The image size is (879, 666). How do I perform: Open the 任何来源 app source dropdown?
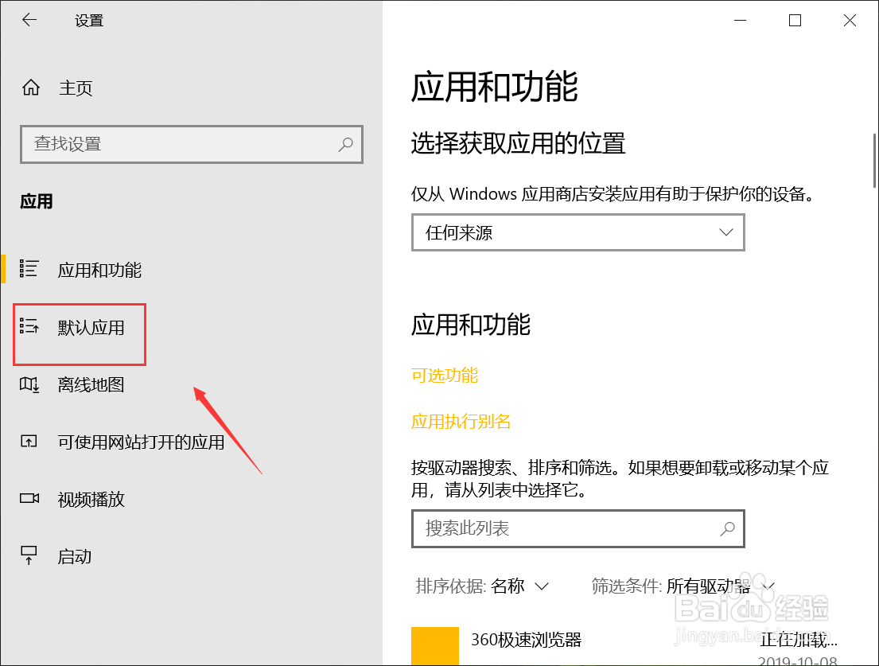point(578,232)
